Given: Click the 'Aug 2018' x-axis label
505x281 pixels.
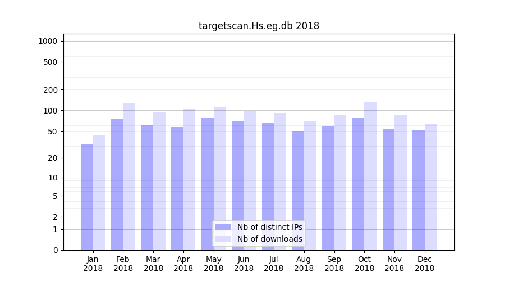Looking at the screenshot, I should click(304, 264).
